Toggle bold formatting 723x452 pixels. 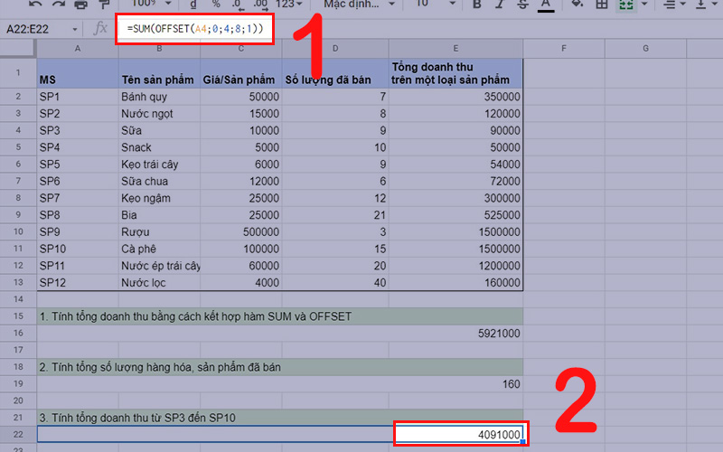point(477,5)
